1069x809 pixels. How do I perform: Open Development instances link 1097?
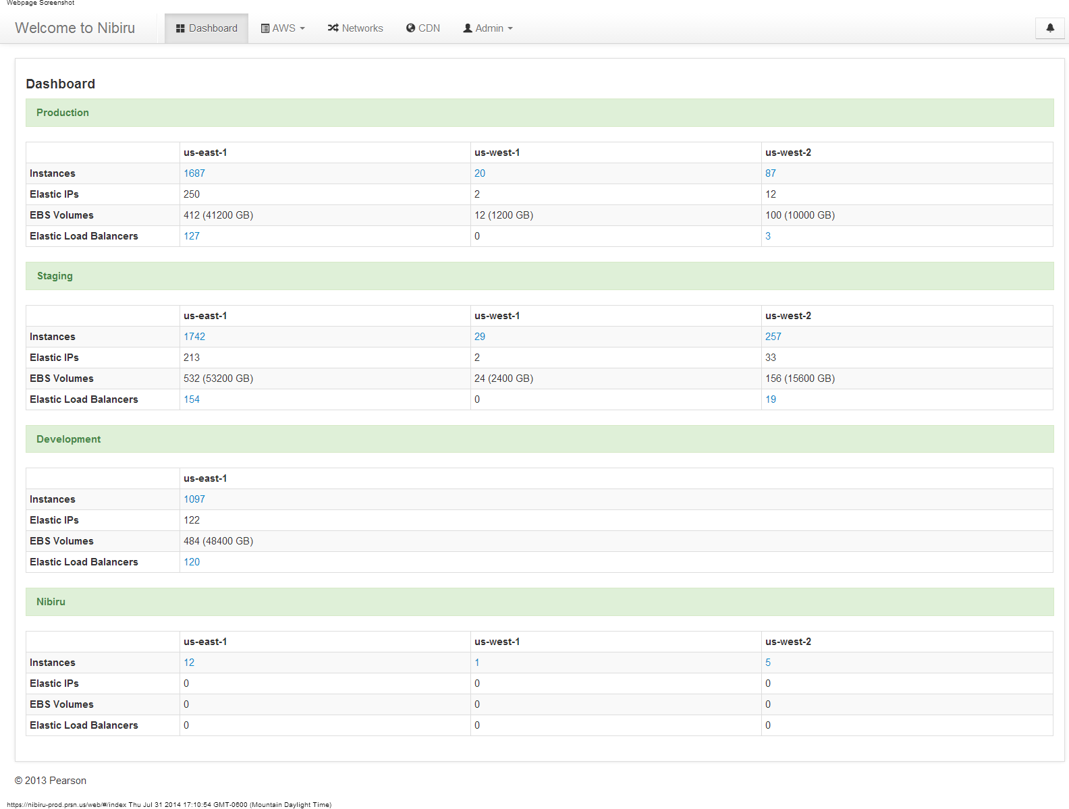[x=194, y=499]
